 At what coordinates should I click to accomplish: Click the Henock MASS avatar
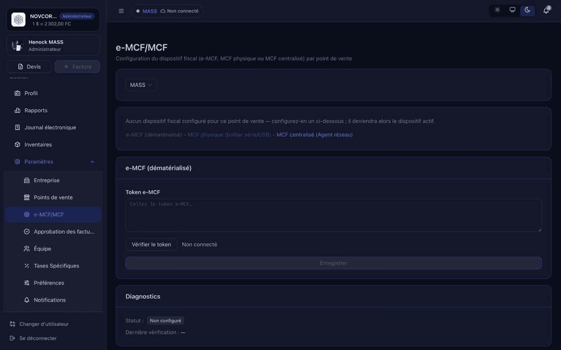18,45
